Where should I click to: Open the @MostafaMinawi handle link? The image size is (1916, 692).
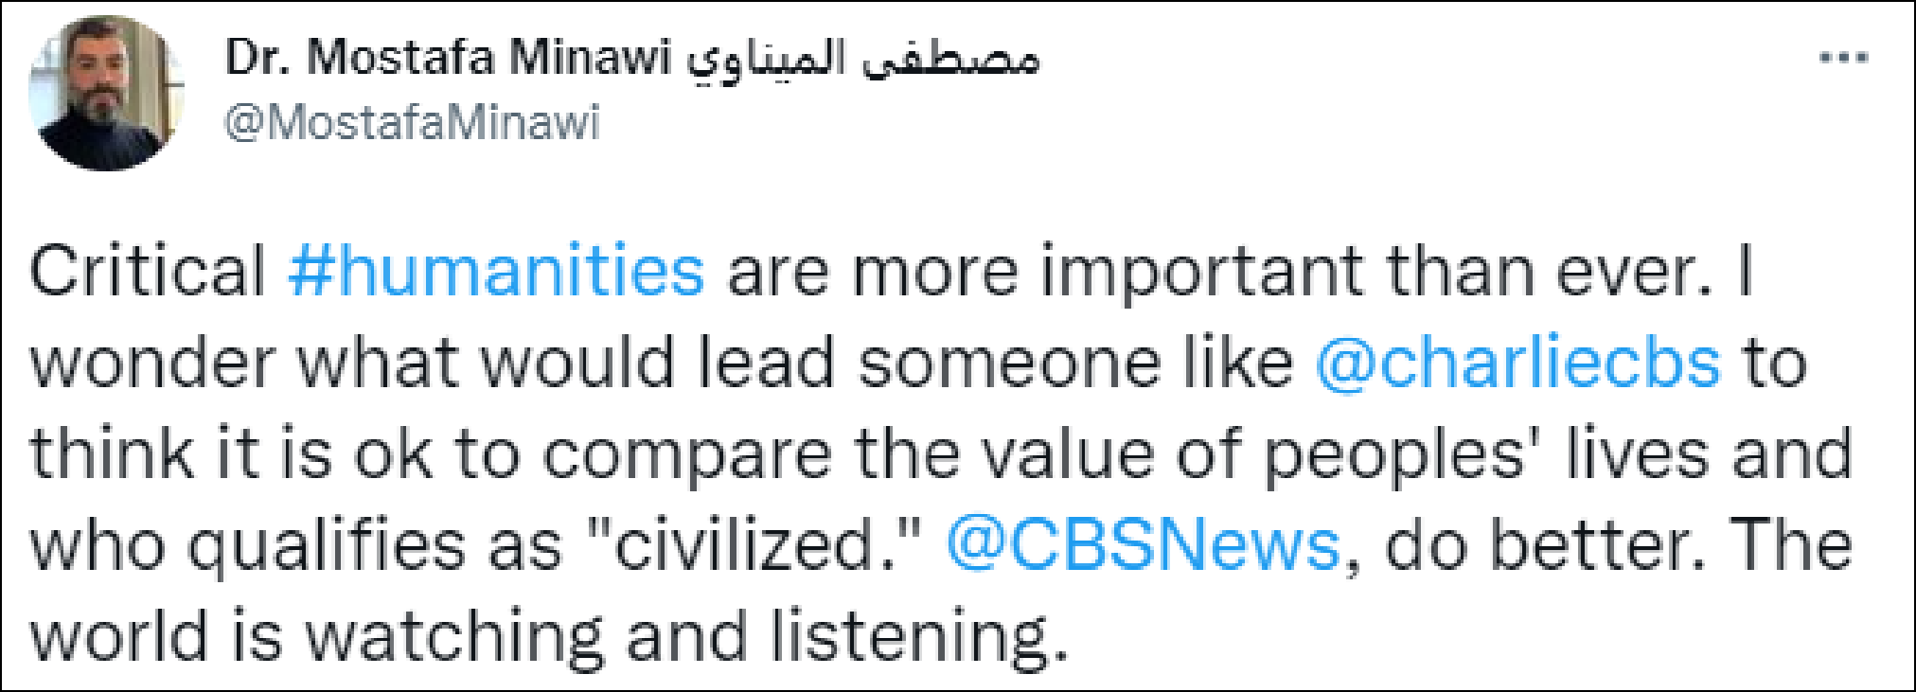click(412, 124)
